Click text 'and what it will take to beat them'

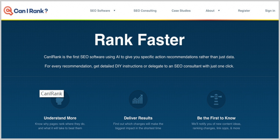pos(60,128)
